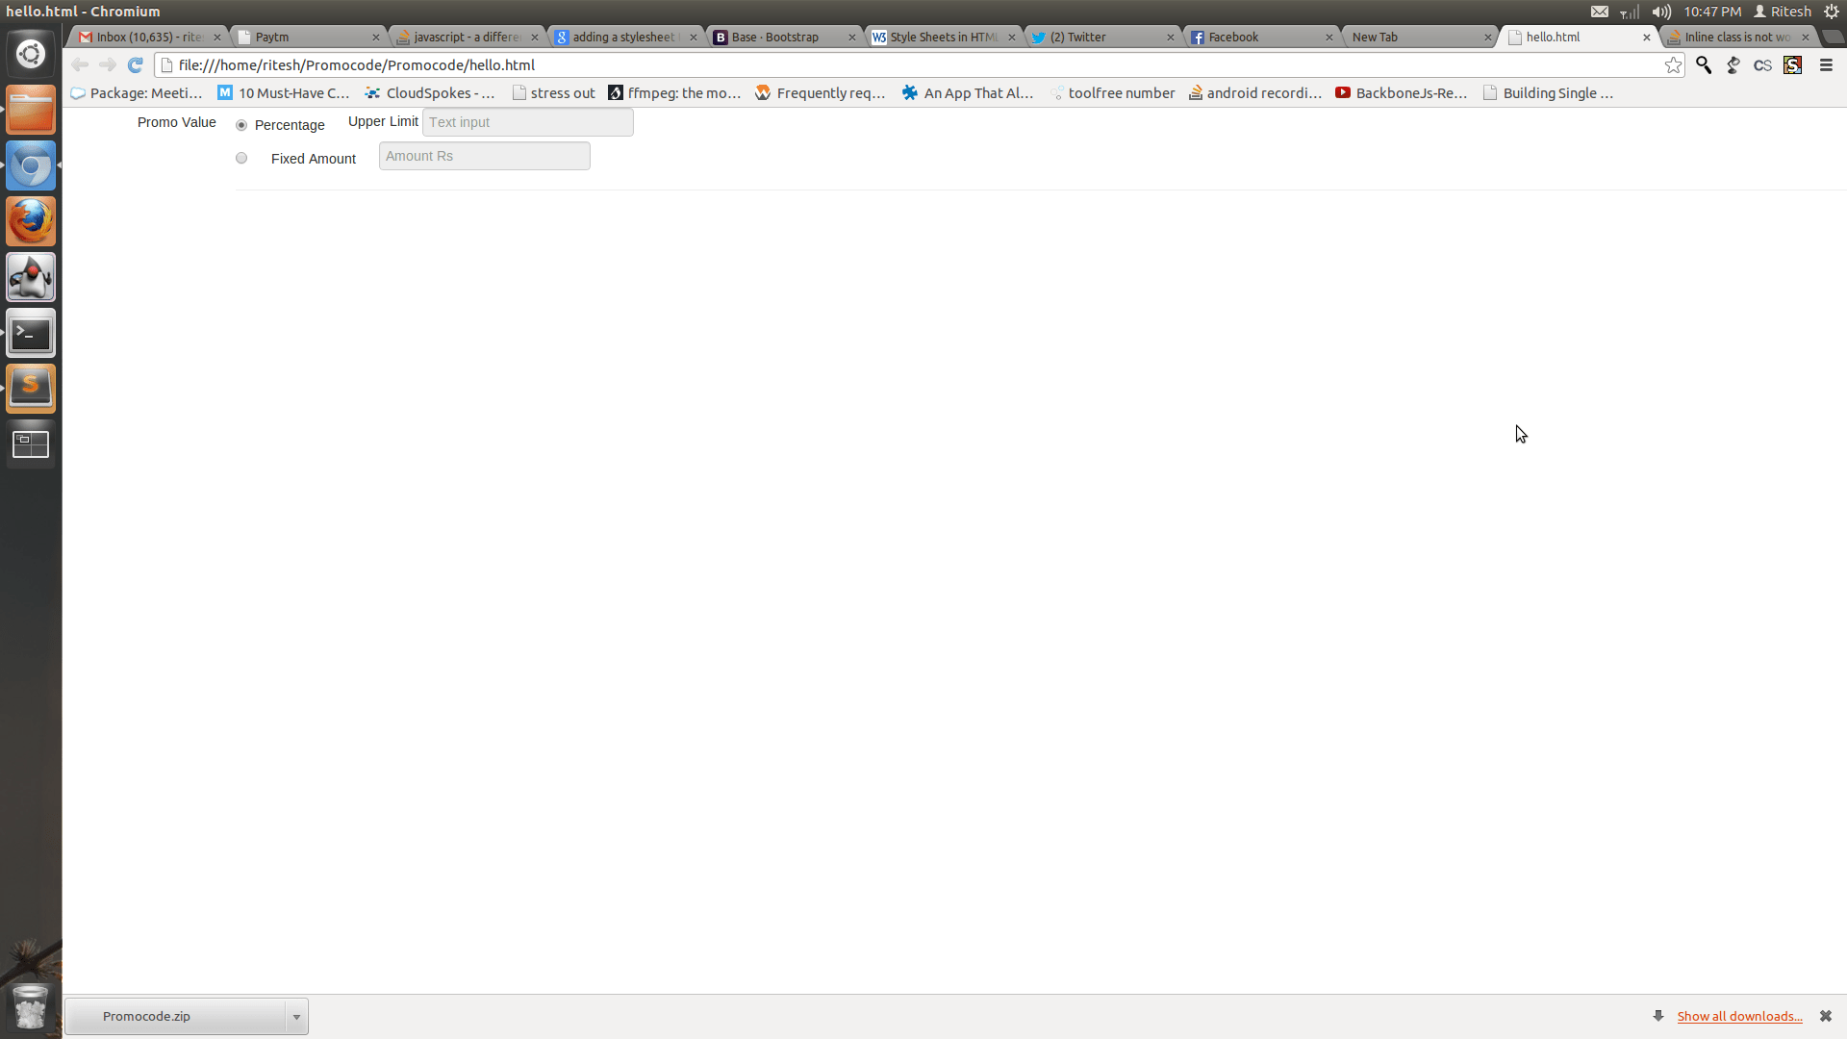Click into the Upper Limit text input
The height and width of the screenshot is (1039, 1847).
pyautogui.click(x=527, y=122)
